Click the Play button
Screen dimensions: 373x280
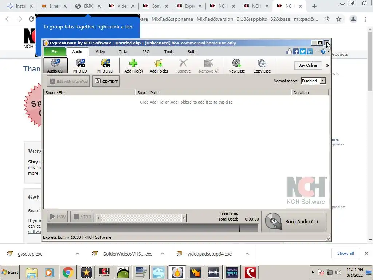tap(58, 217)
